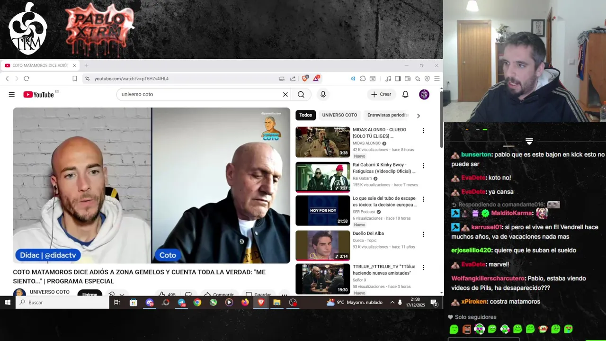Open options for TTBLUE_TV video
The height and width of the screenshot is (341, 606).
(x=423, y=268)
